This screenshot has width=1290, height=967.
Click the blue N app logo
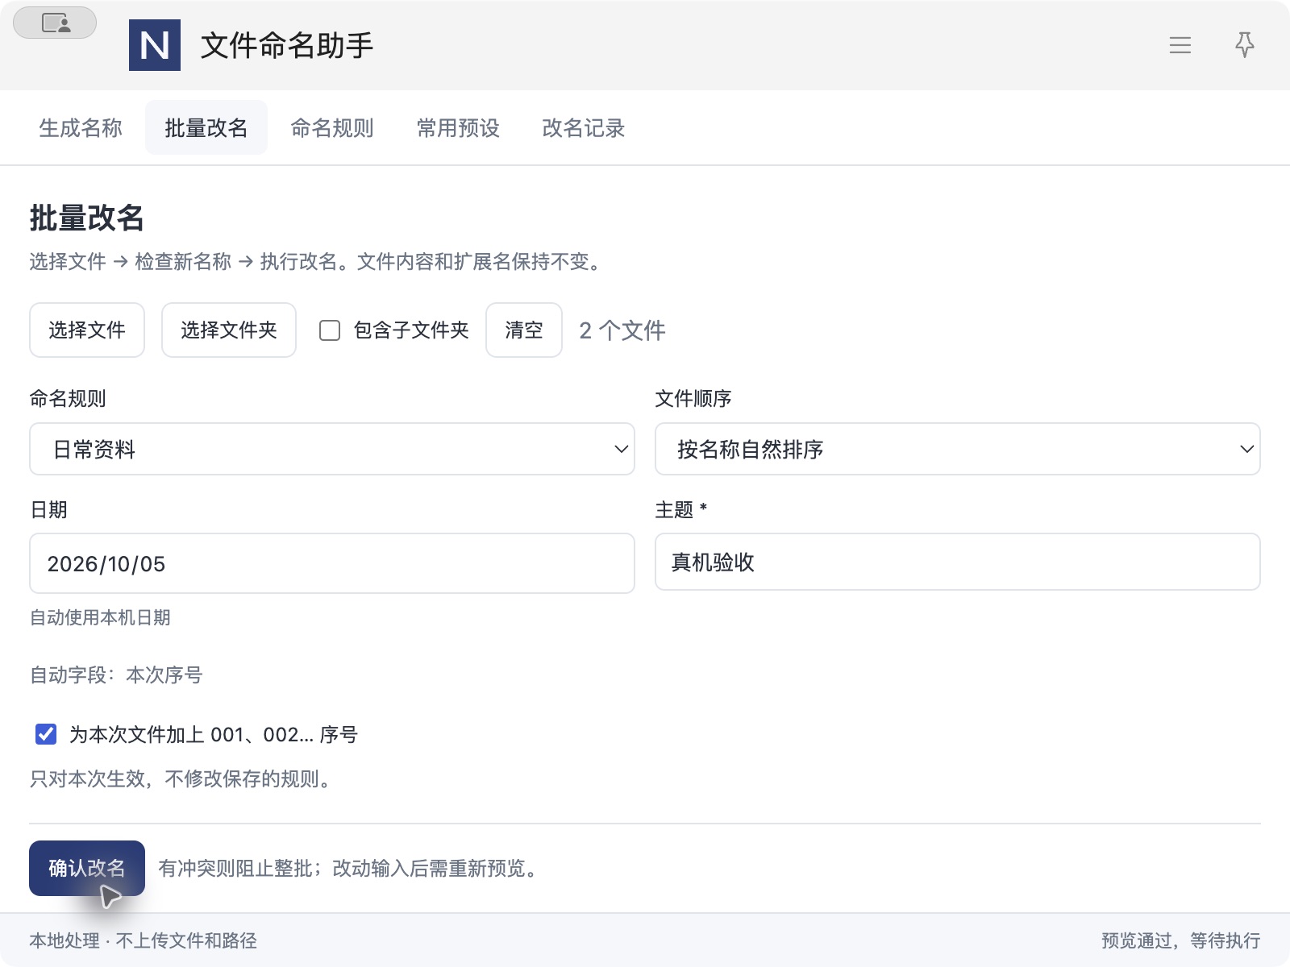155,45
